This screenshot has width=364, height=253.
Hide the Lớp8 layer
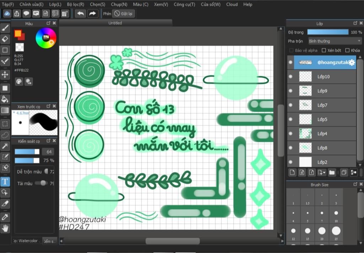tap(290, 148)
